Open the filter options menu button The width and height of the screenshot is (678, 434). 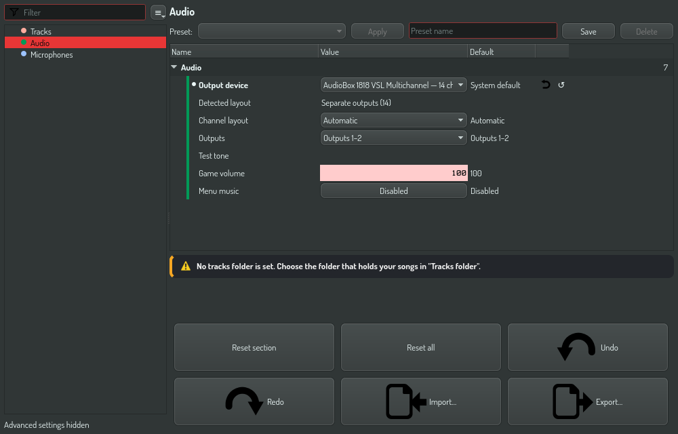(x=158, y=12)
